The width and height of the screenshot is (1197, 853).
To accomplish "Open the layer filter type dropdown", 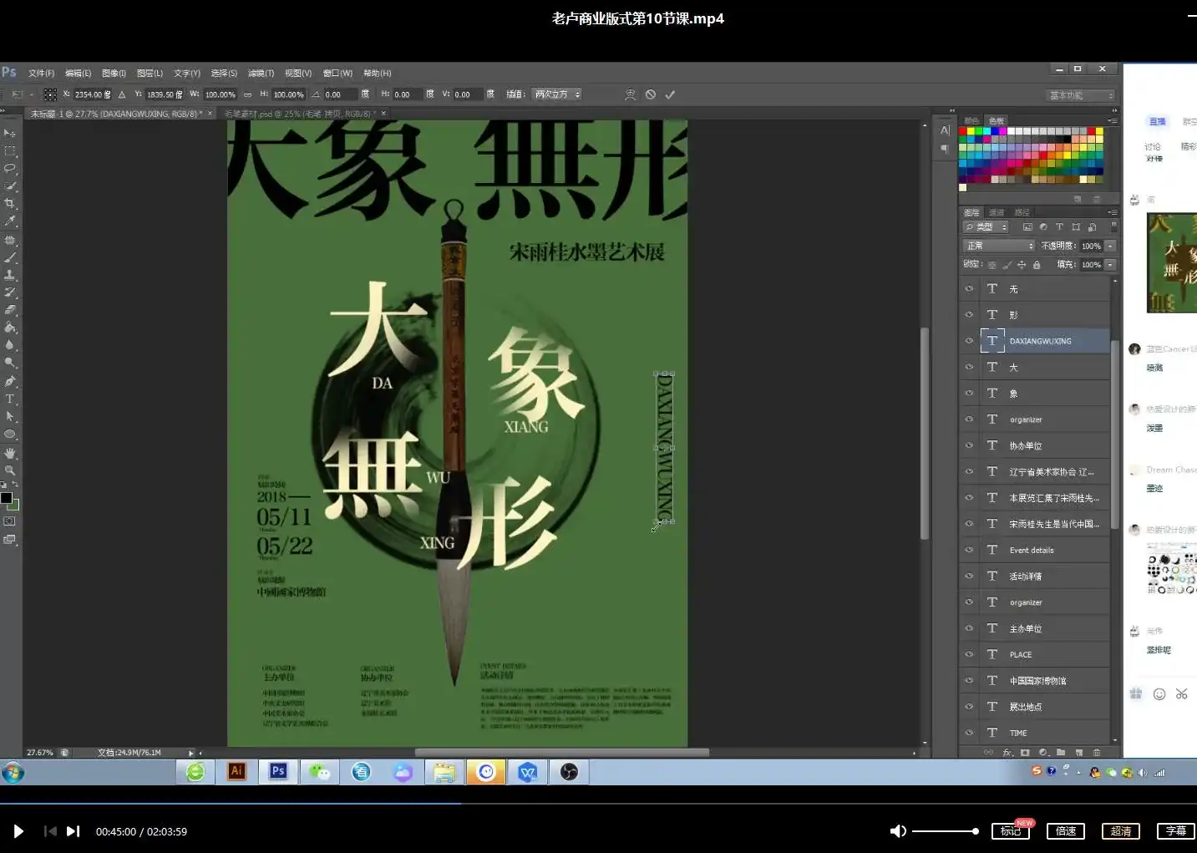I will point(986,226).
